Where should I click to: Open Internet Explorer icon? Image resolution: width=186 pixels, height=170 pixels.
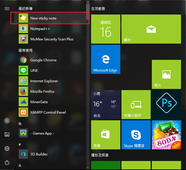(x=23, y=81)
